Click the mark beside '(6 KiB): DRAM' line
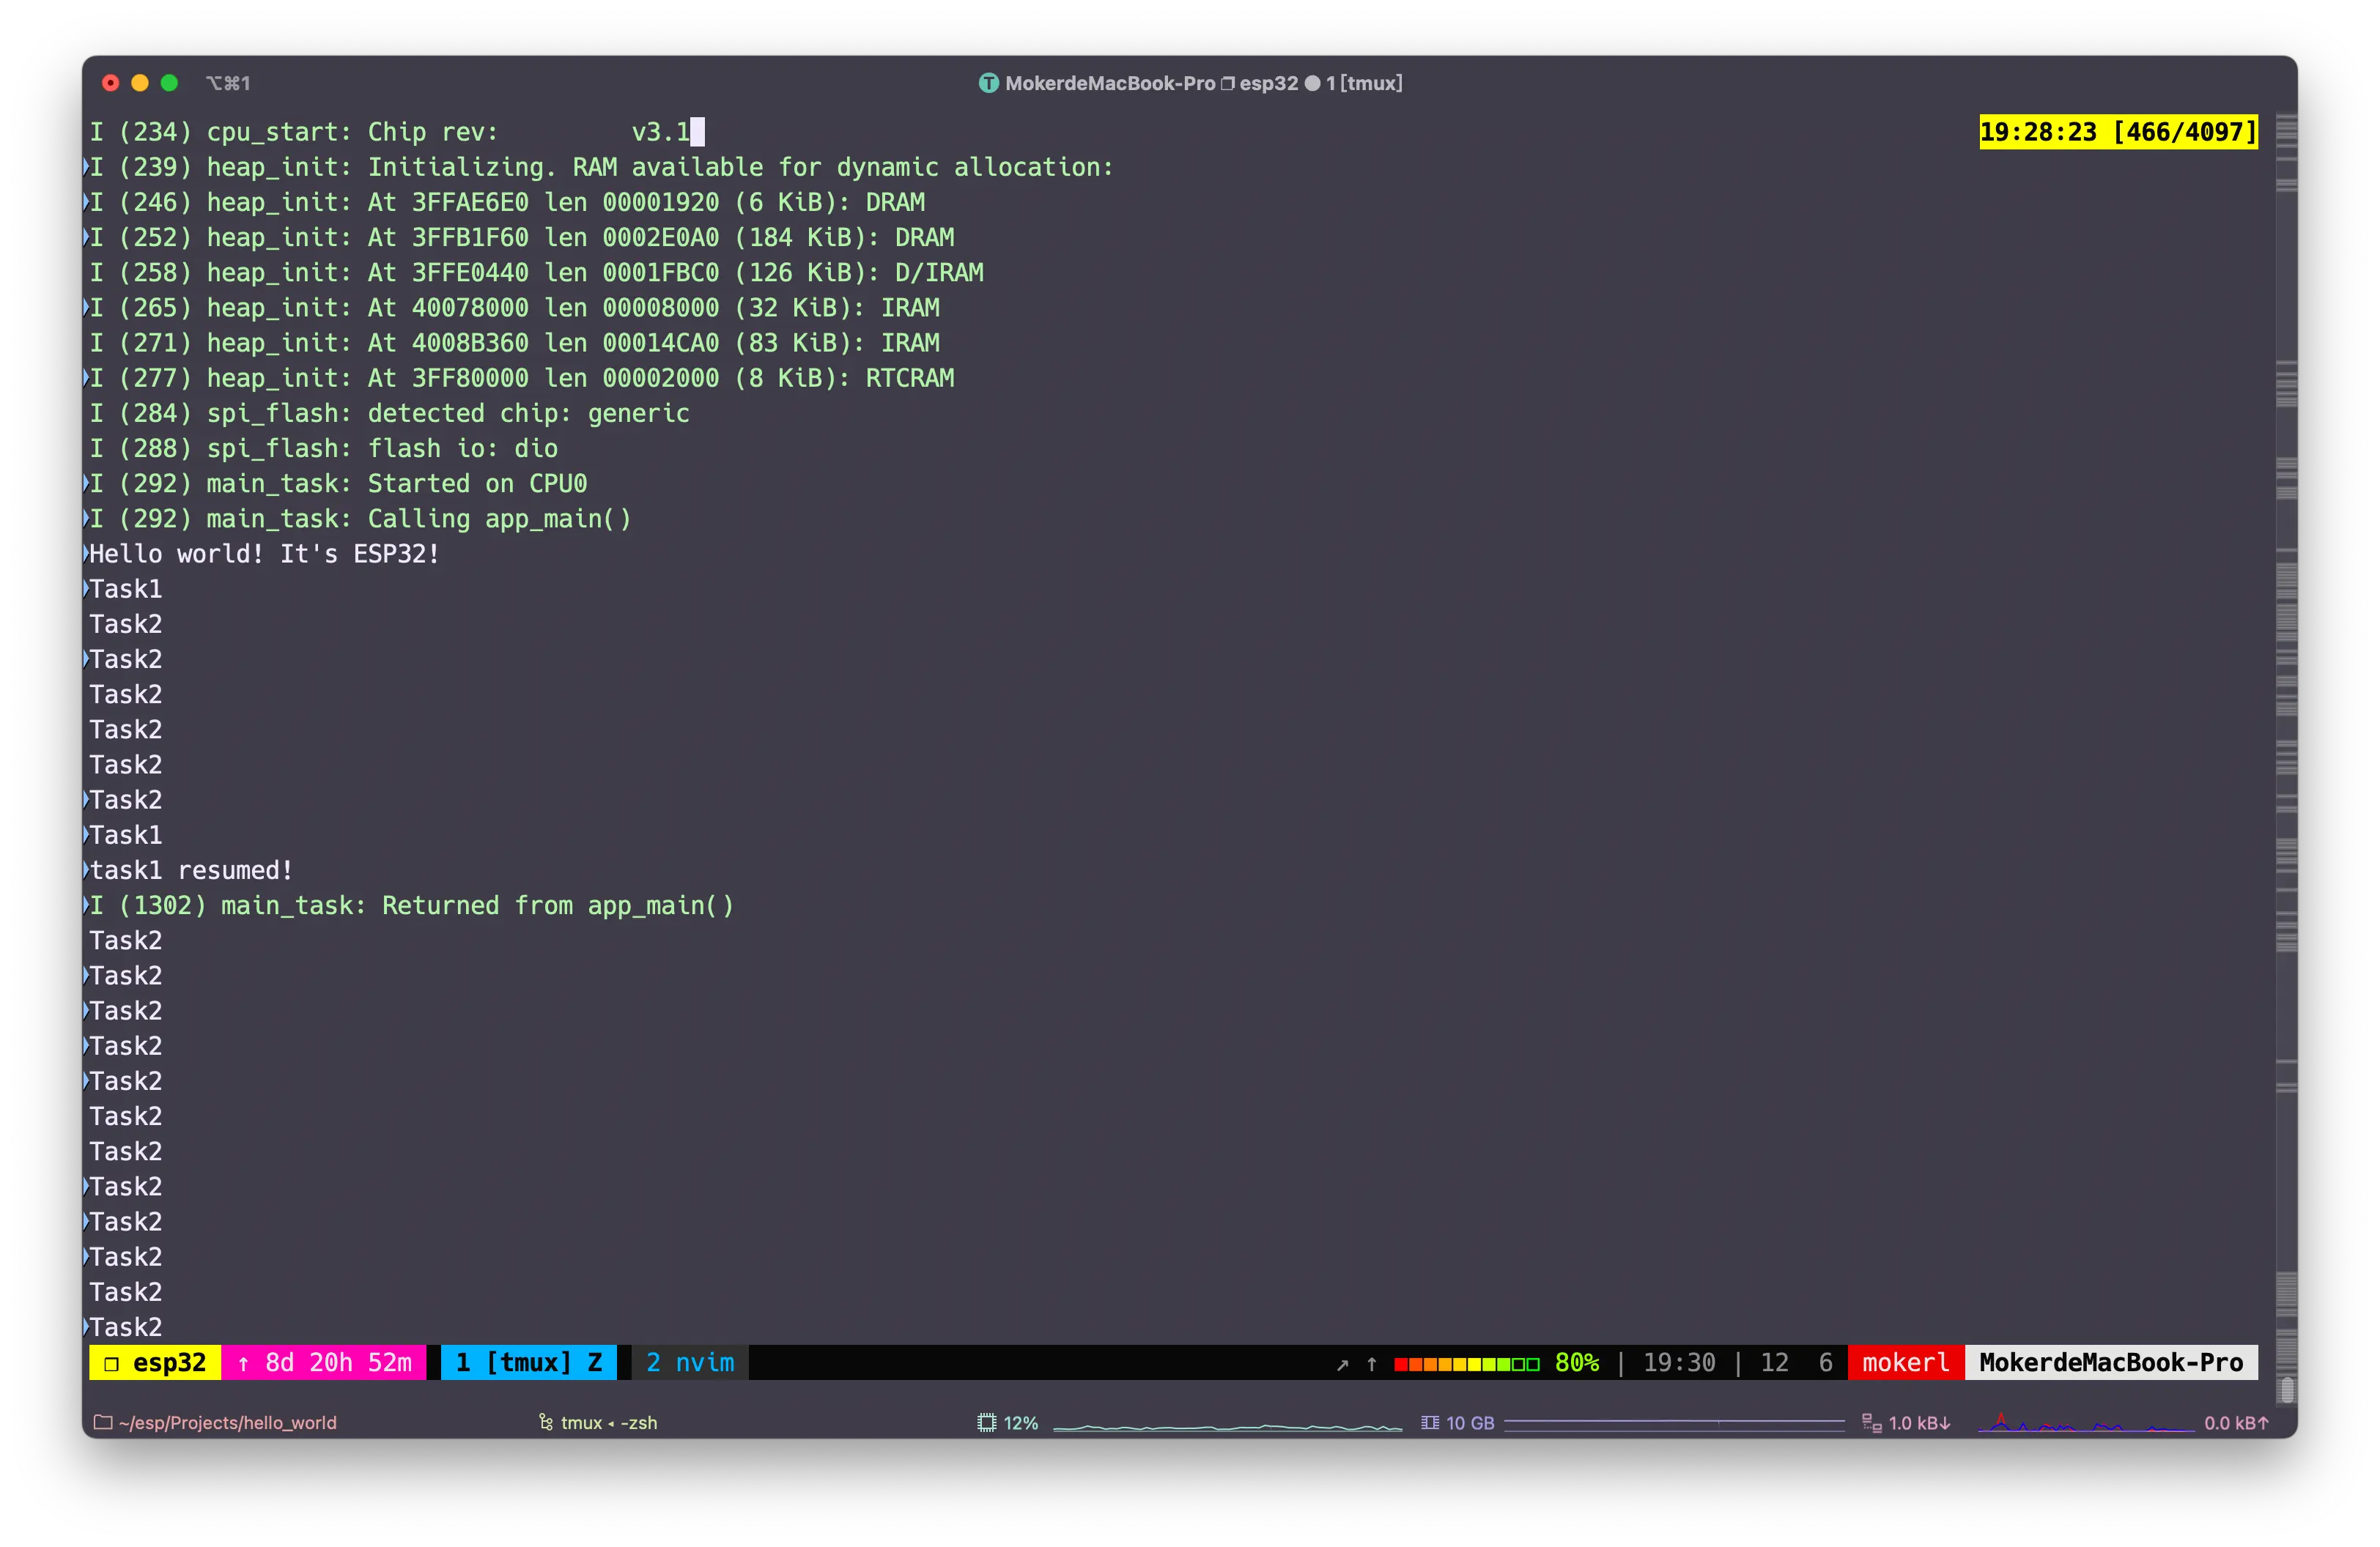2380x1547 pixels. (x=86, y=202)
